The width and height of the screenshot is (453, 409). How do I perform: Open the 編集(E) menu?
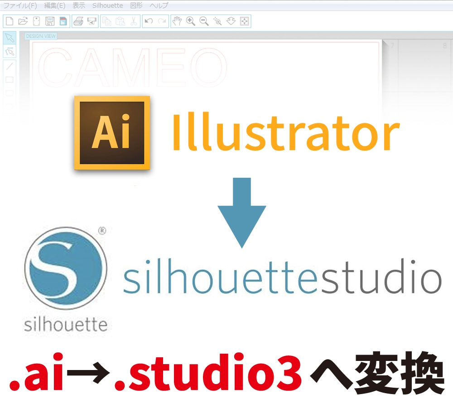55,5
